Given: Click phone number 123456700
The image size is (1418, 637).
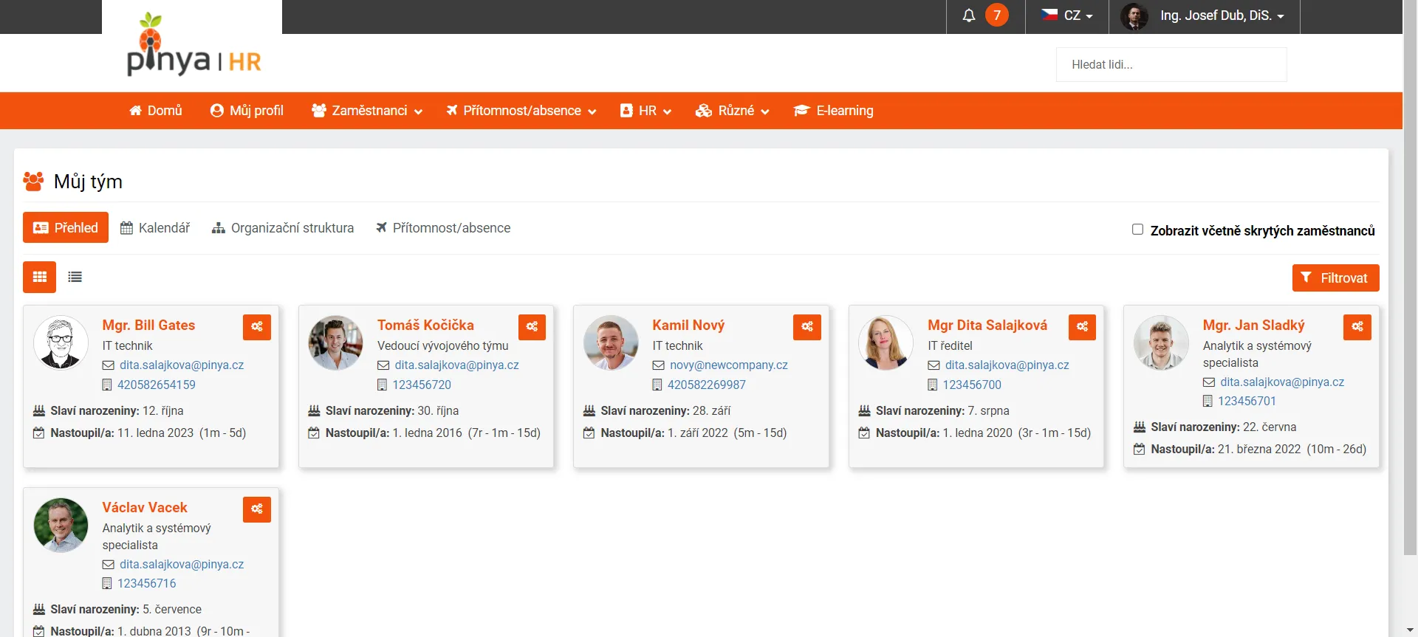Looking at the screenshot, I should click(972, 385).
